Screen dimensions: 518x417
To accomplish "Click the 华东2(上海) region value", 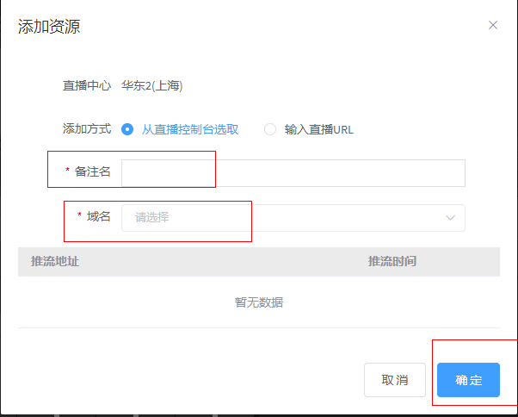I will 152,85.
